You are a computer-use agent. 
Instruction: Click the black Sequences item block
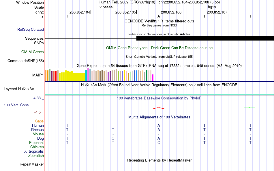(205, 38)
